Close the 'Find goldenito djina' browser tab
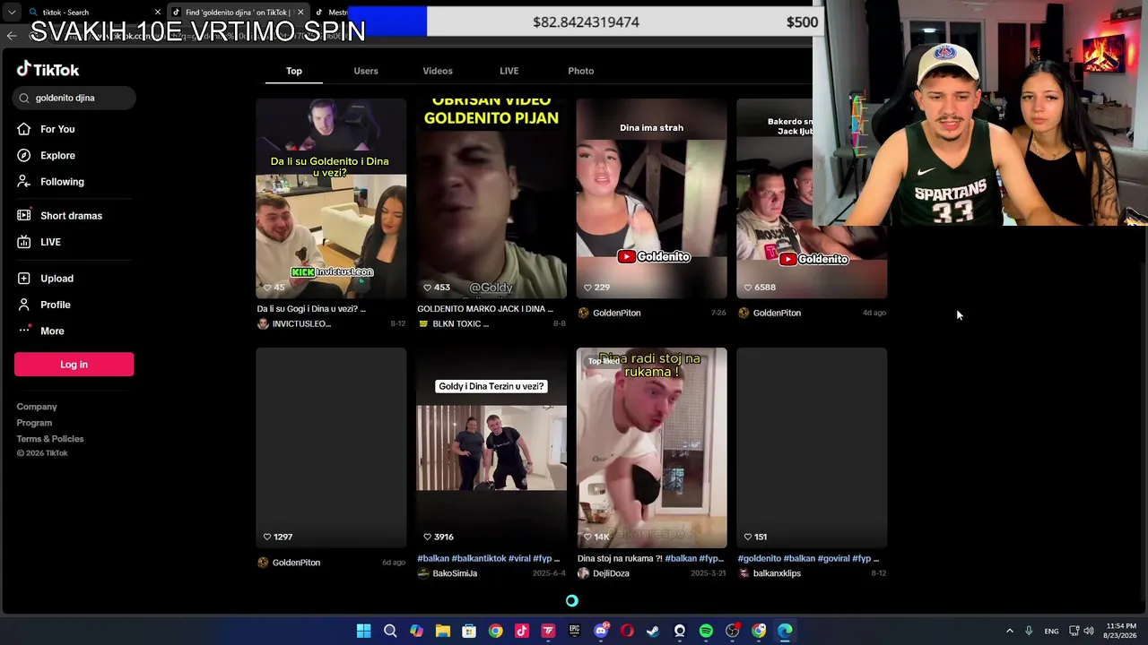Screen dimensions: 1148x645 [x=300, y=13]
